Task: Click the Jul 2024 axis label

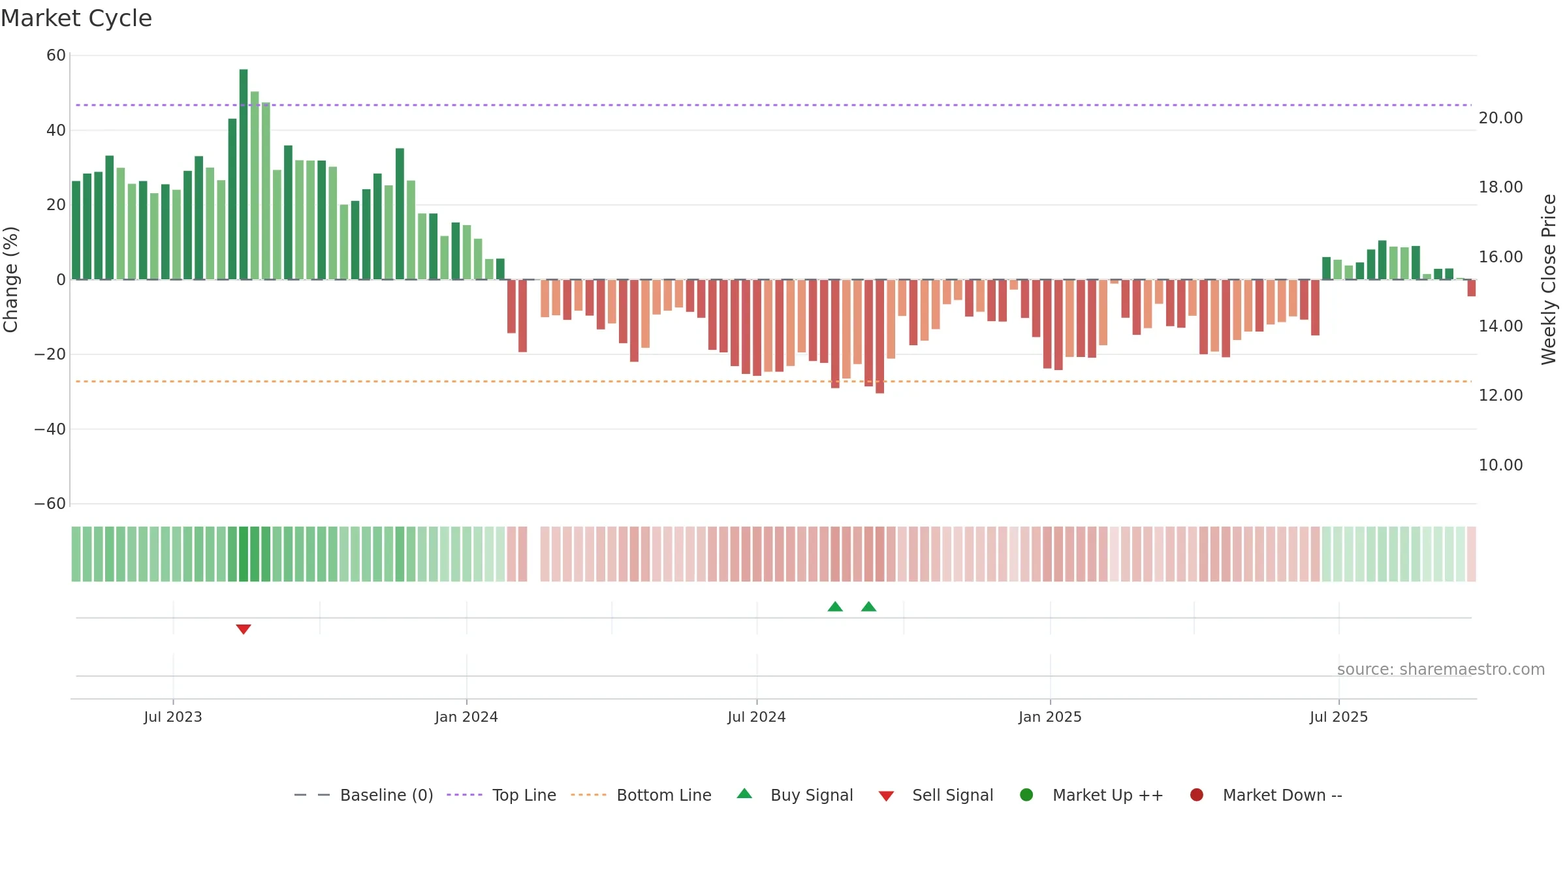Action: point(757,717)
